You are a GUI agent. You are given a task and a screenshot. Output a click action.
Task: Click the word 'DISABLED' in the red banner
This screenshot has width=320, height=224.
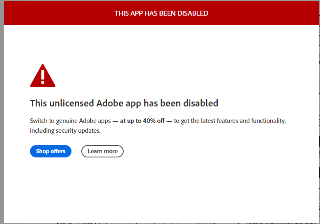coord(193,13)
